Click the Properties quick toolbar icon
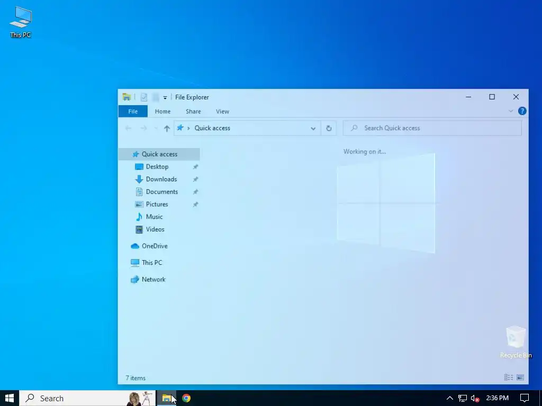The height and width of the screenshot is (406, 542). click(x=144, y=97)
